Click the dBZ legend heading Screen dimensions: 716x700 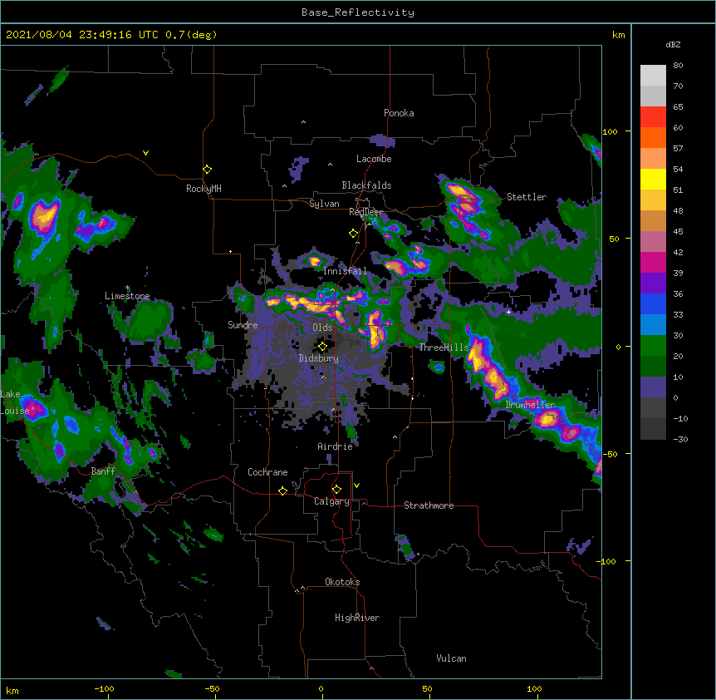(x=673, y=44)
